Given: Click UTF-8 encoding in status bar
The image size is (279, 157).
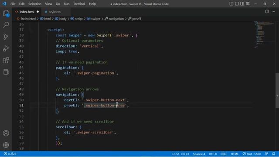Looking at the screenshot, I should (213, 154).
